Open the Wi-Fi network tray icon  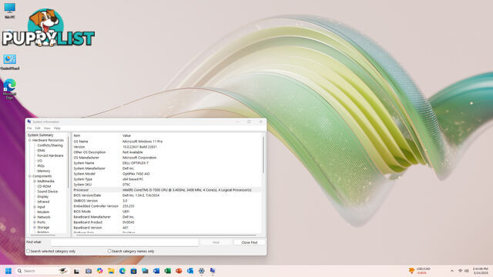pos(461,271)
